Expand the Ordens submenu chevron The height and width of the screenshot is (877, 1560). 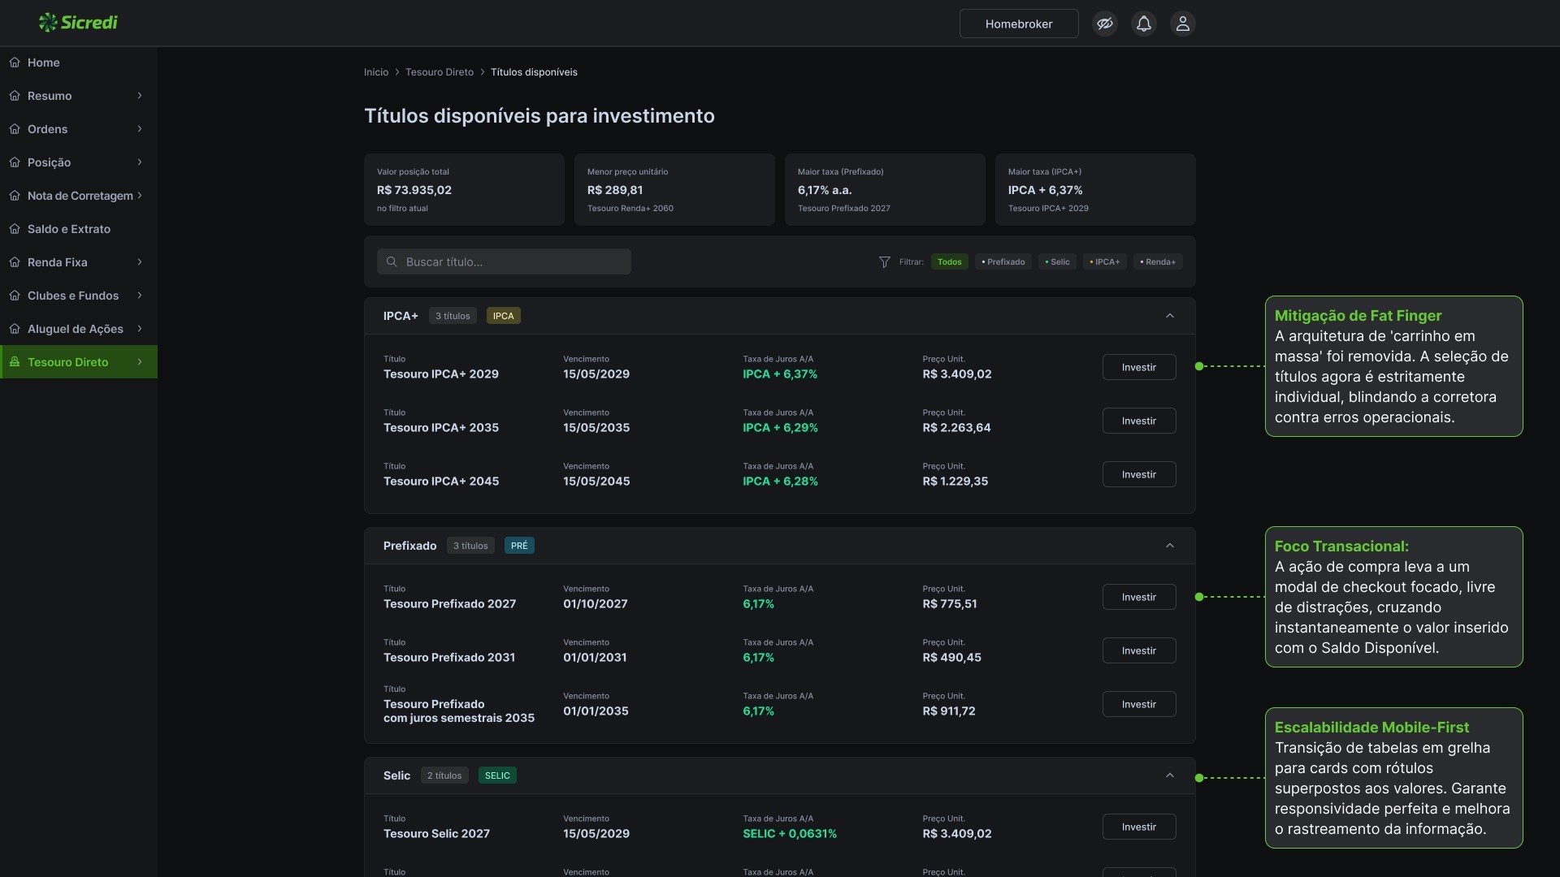[x=140, y=129]
